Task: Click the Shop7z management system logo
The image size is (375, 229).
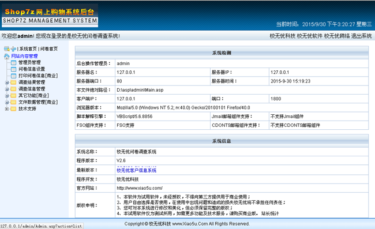Action: [x=50, y=16]
